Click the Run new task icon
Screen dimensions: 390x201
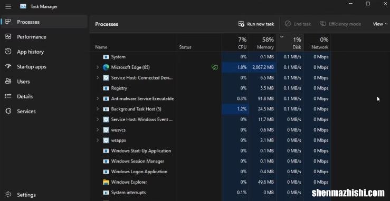(x=241, y=24)
